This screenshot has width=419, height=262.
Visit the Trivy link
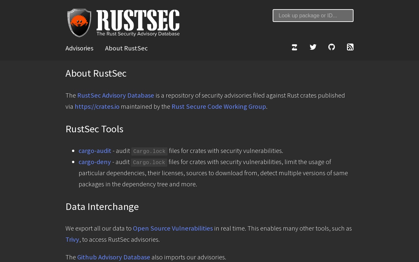[72, 239]
